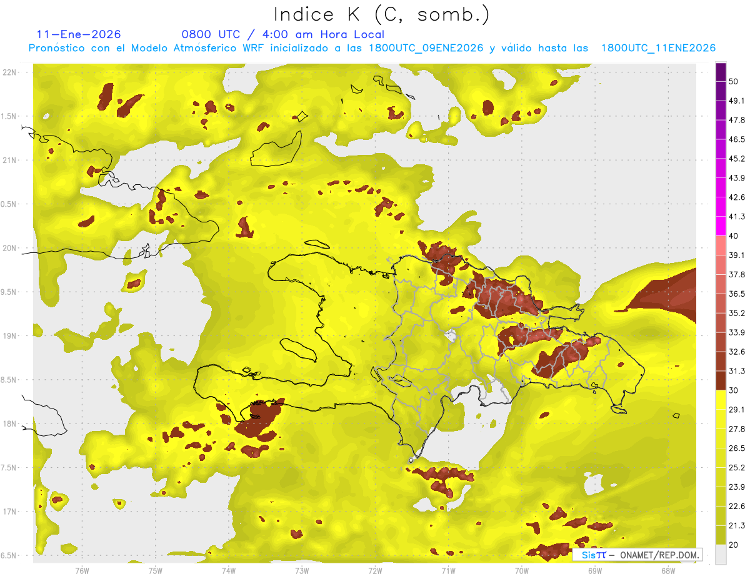Click the 72W longitude label

375,570
